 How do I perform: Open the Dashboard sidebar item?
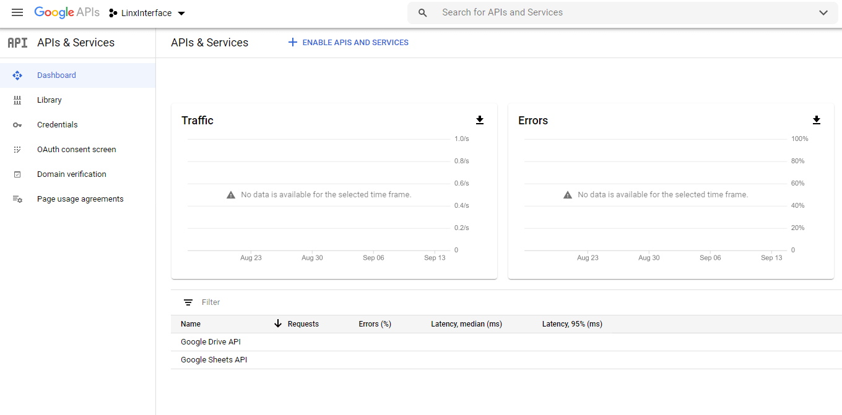coord(77,75)
